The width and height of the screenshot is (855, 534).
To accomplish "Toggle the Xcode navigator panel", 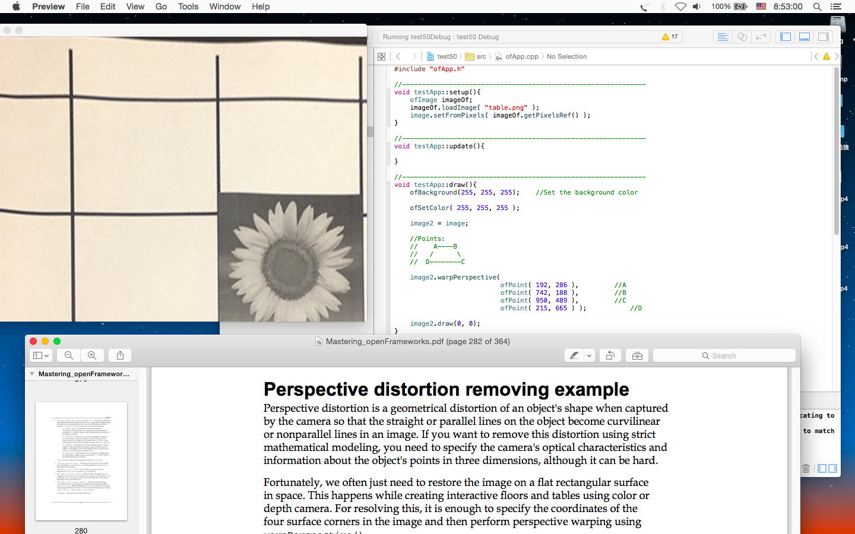I will (x=786, y=37).
